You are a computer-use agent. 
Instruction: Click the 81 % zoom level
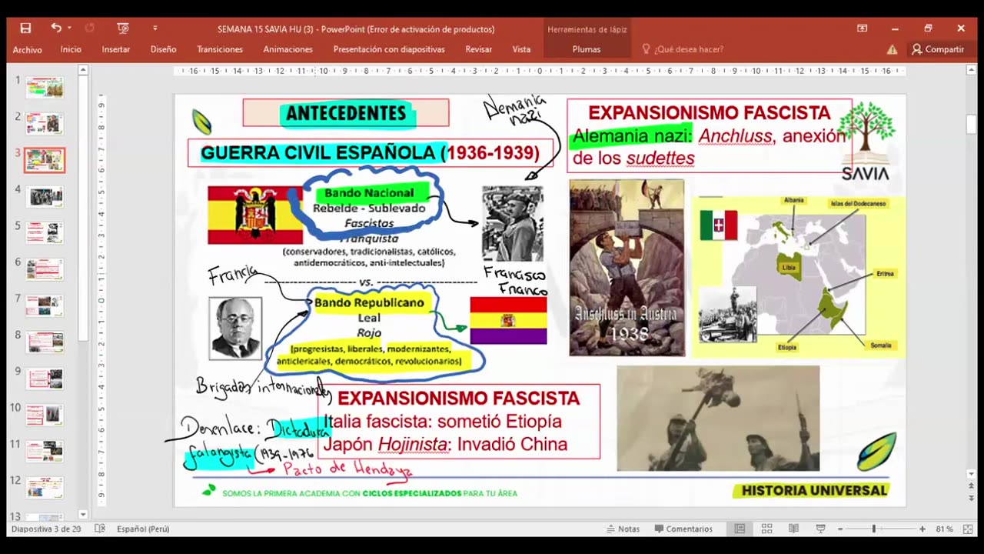point(945,529)
